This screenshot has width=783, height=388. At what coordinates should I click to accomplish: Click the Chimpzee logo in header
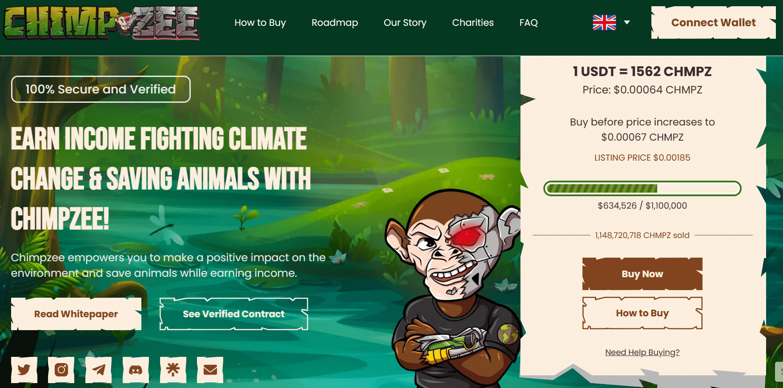click(101, 23)
